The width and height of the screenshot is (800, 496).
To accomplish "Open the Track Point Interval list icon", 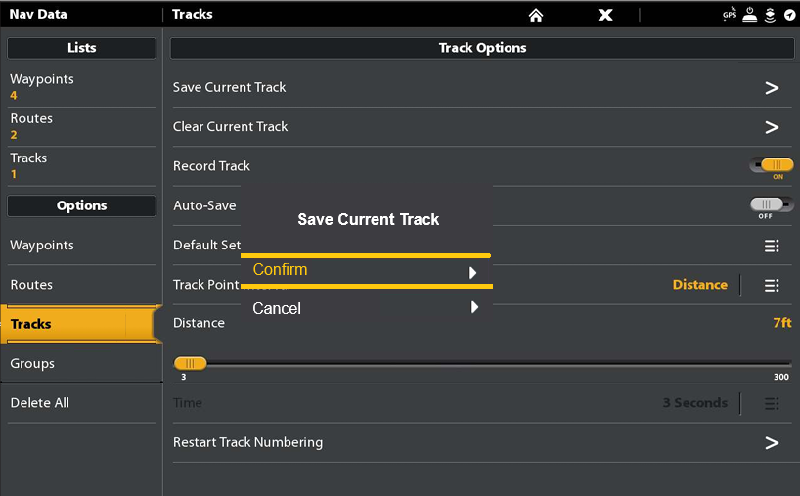I will coord(772,285).
